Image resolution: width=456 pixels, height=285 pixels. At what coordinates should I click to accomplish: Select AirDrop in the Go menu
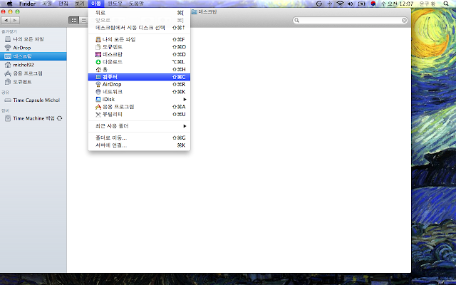pos(139,84)
